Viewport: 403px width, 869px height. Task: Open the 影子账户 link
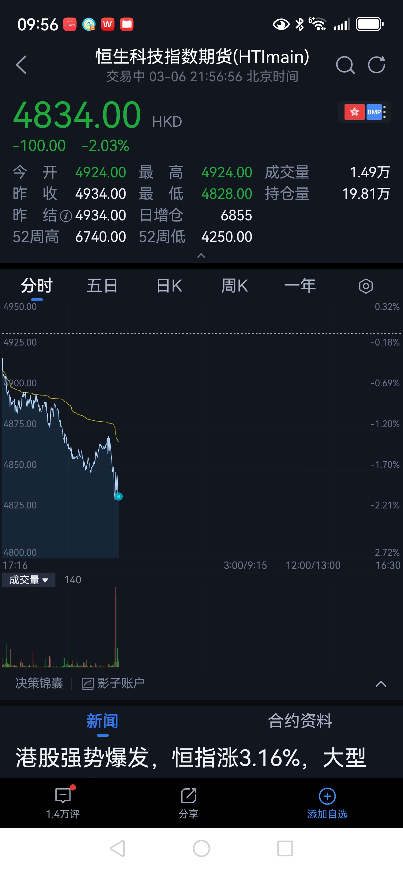113,683
